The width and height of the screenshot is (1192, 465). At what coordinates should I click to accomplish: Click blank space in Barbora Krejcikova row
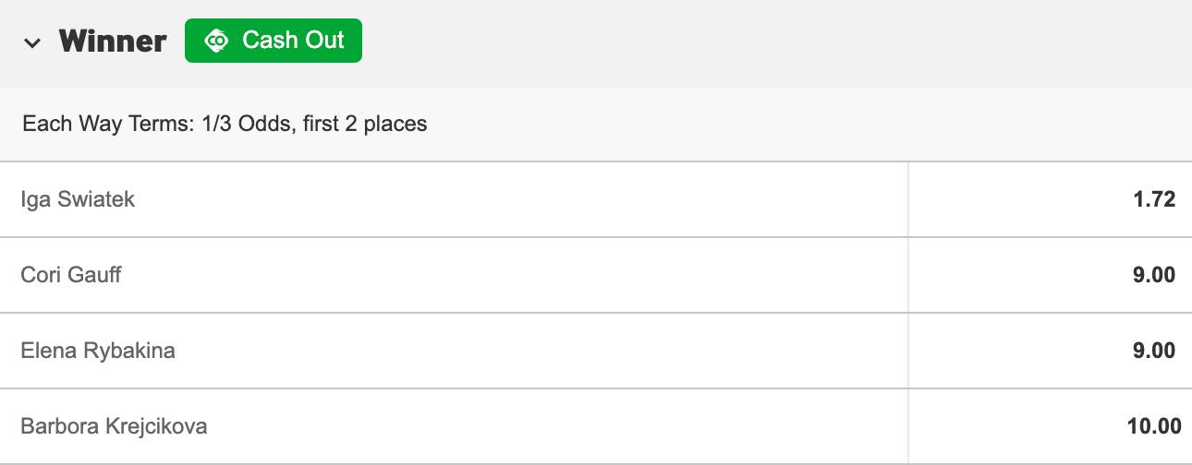(558, 426)
